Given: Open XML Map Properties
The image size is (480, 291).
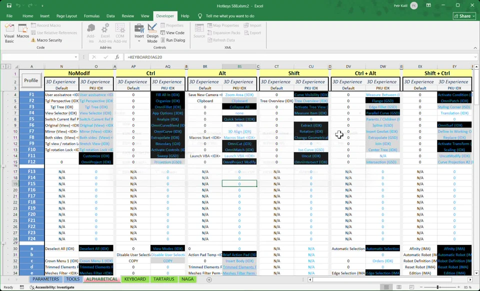Looking at the screenshot, I should 223,25.
